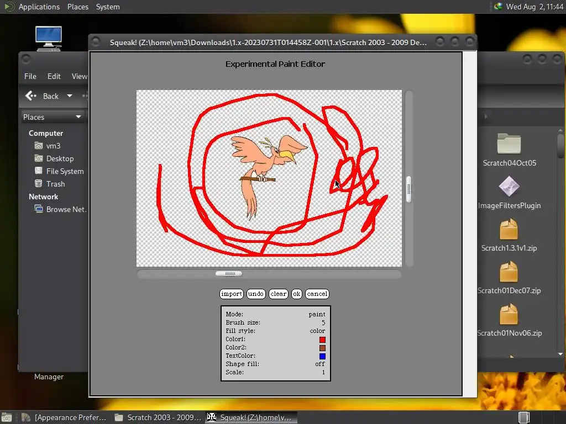Click the file manager scrollbar up arrow

(x=560, y=130)
